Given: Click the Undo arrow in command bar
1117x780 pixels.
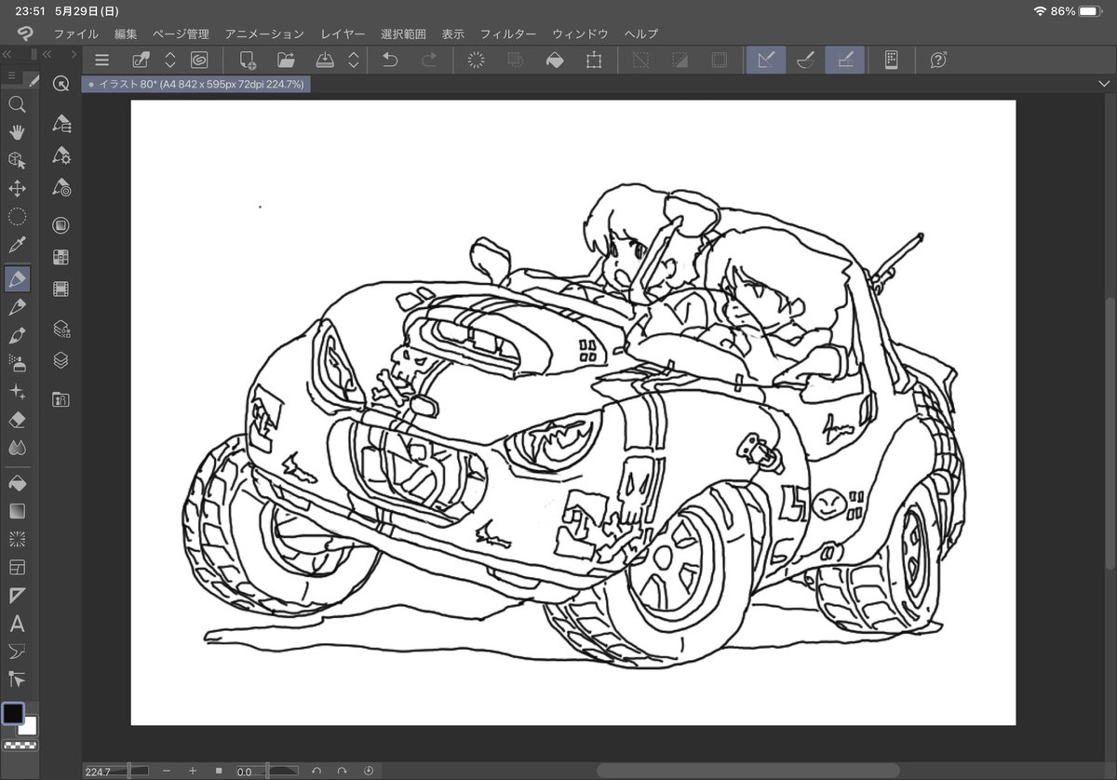Looking at the screenshot, I should tap(390, 61).
